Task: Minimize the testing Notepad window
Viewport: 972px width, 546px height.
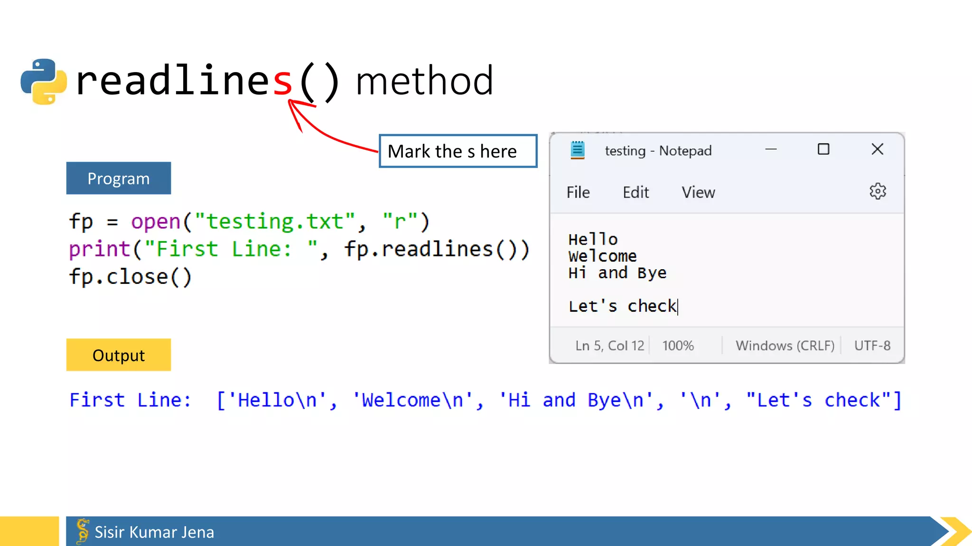Action: [771, 149]
